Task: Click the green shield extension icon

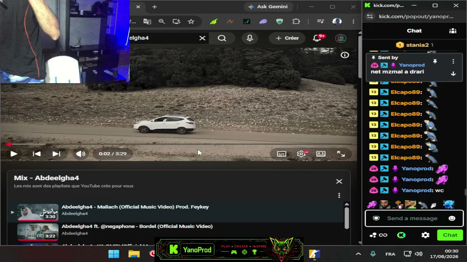Action: point(279,21)
